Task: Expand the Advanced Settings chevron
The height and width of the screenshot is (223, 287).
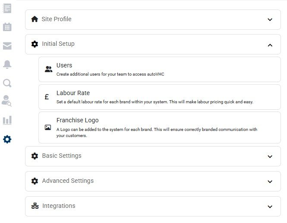Action: click(x=270, y=182)
